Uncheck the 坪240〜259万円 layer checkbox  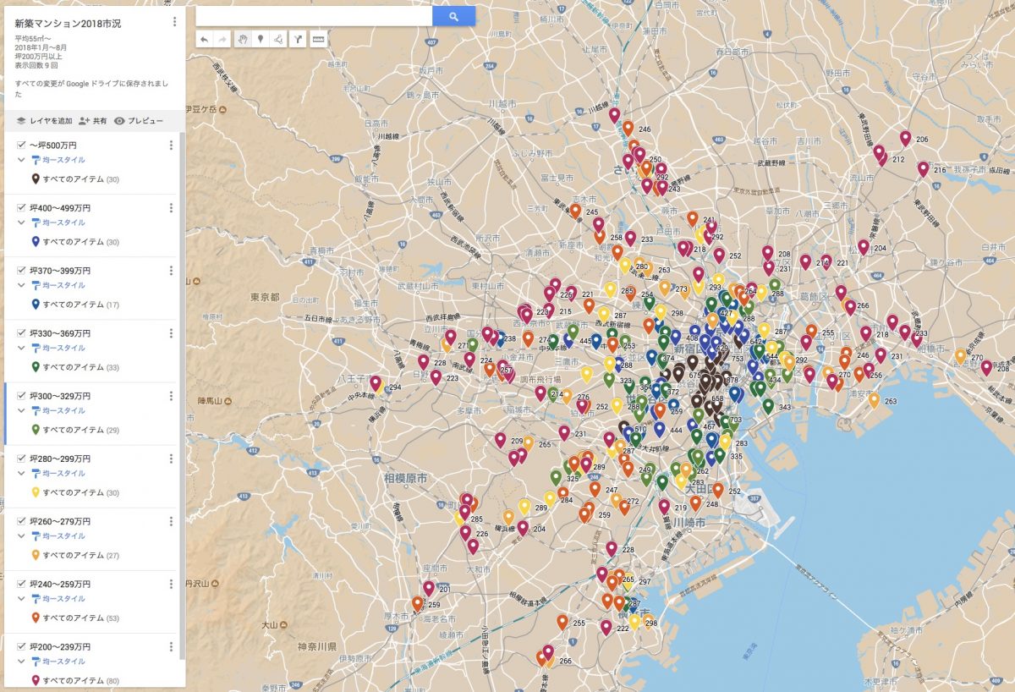[21, 585]
